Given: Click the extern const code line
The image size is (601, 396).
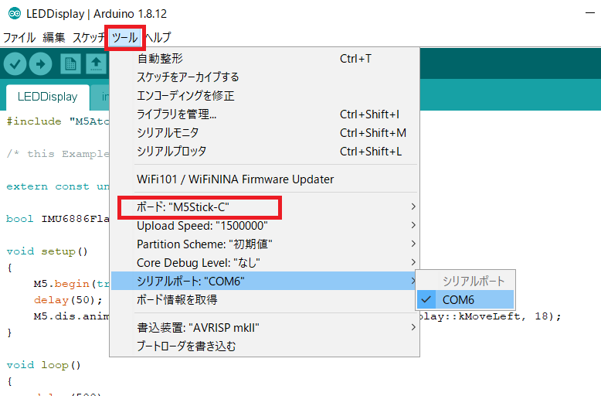Looking at the screenshot, I should 58,186.
